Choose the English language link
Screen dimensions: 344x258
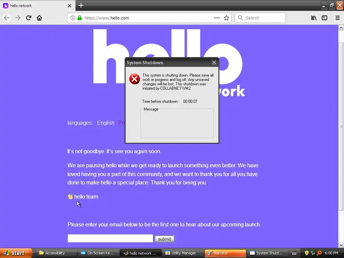pos(106,123)
